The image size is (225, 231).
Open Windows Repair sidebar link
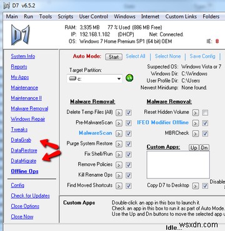28,119
